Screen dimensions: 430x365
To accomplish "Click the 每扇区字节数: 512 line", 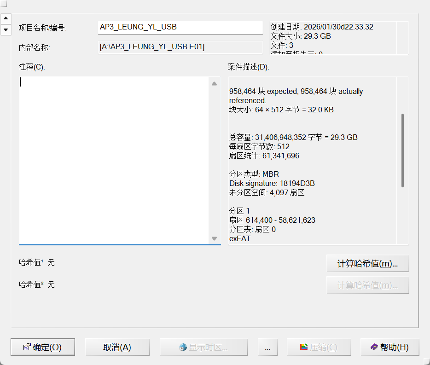I will pyautogui.click(x=259, y=146).
